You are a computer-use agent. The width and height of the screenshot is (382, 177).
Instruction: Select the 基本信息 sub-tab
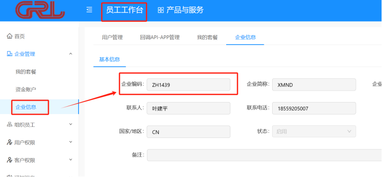pyautogui.click(x=109, y=59)
